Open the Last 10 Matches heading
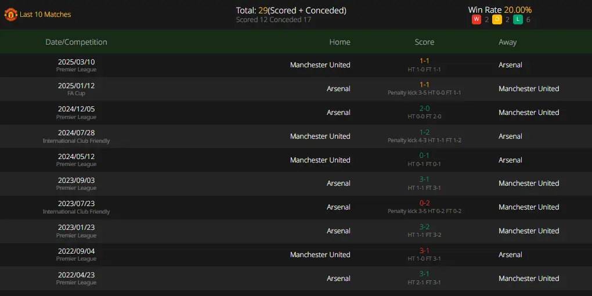592x296 pixels. [45, 15]
